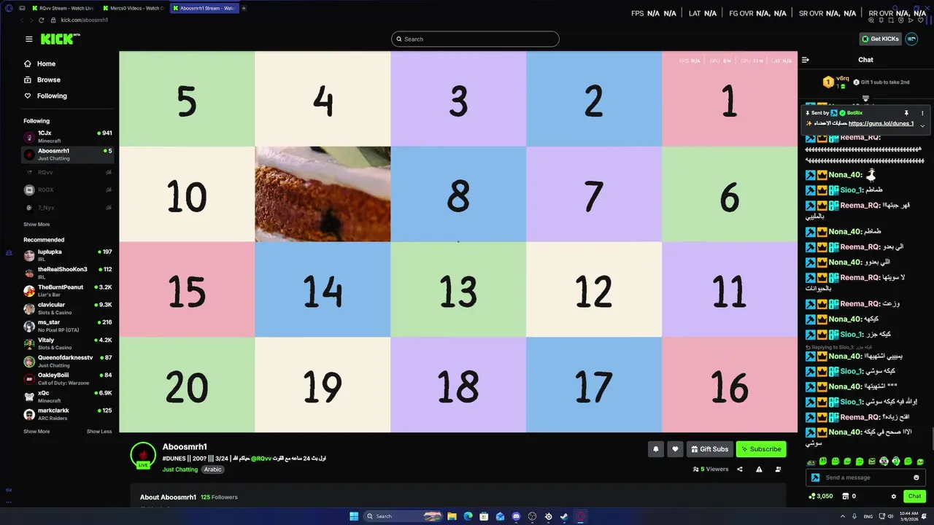Click Show Less under Recommended

(99, 432)
